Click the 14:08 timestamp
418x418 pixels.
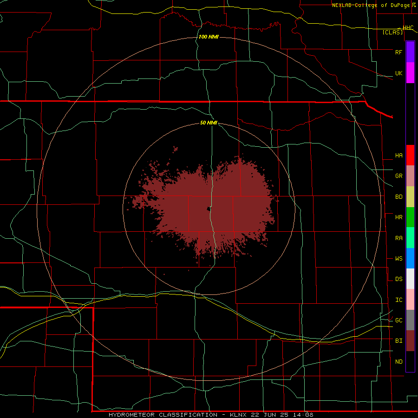coord(304,415)
